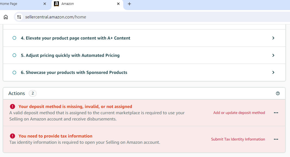Click the browser home icon

(x=6, y=17)
